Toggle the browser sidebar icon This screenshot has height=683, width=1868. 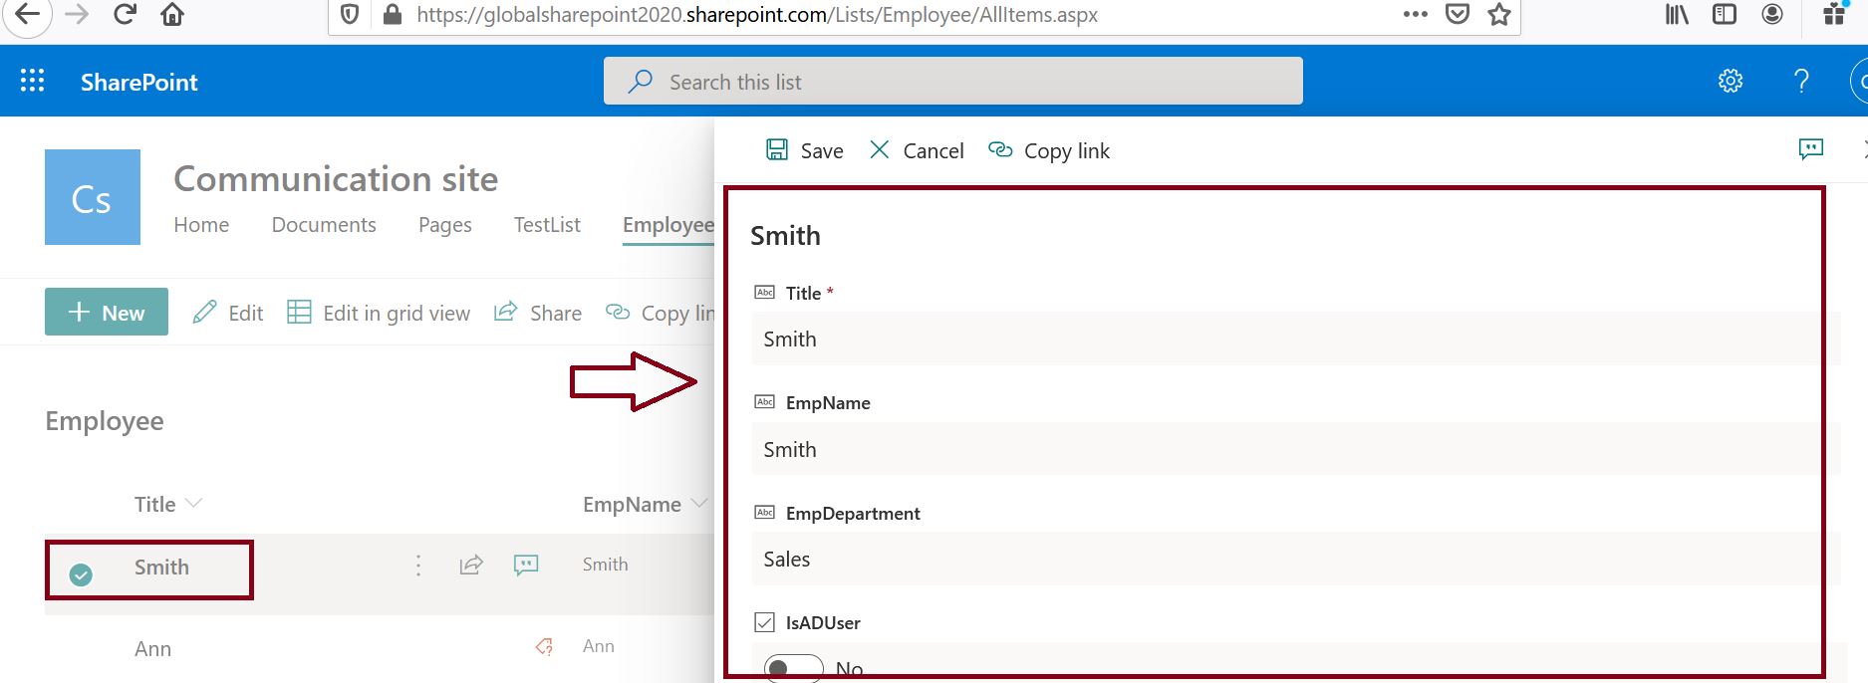(x=1725, y=15)
